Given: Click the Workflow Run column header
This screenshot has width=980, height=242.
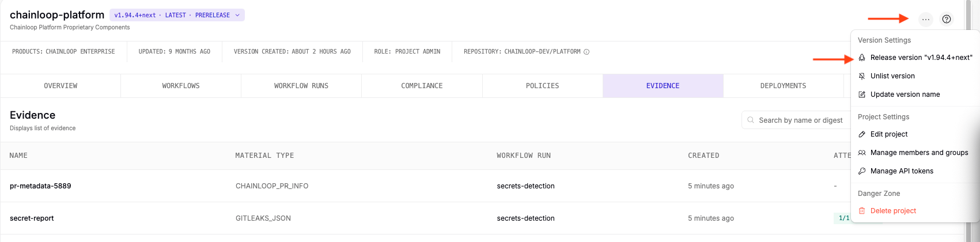Looking at the screenshot, I should [x=524, y=156].
